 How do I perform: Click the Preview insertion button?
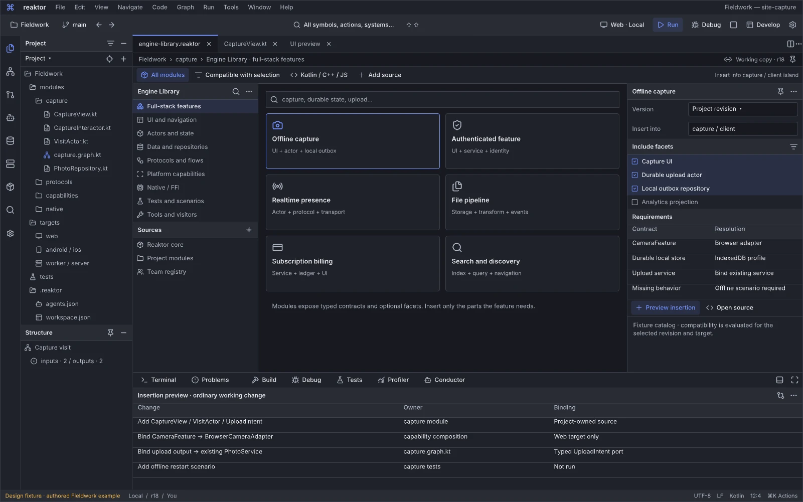pyautogui.click(x=665, y=308)
